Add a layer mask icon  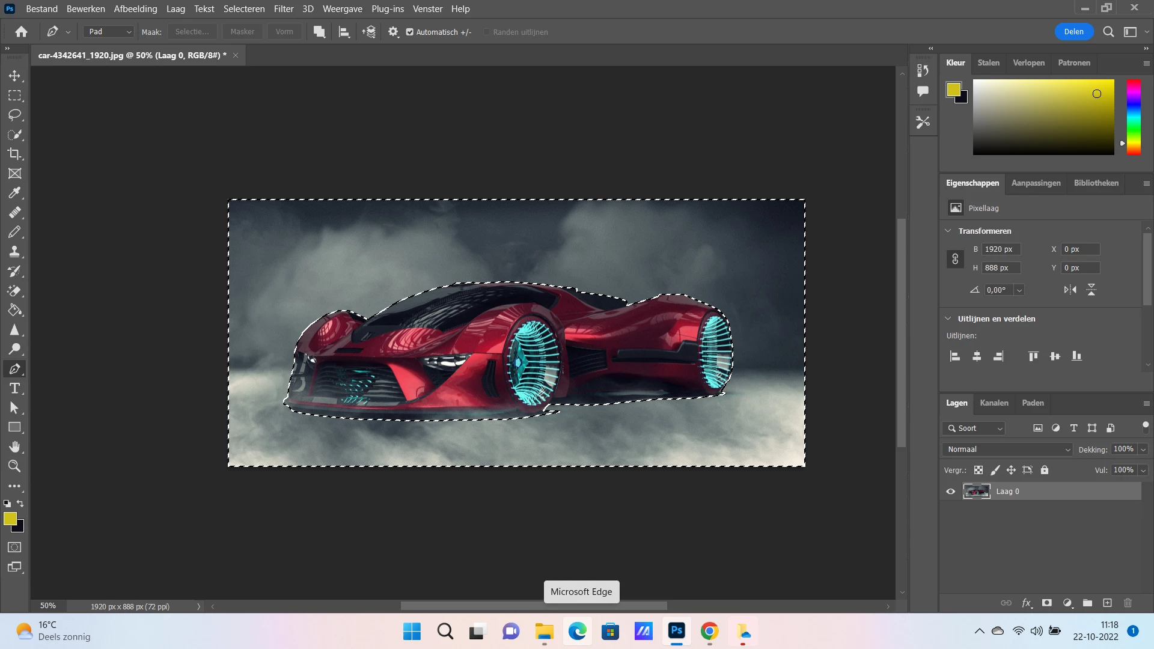pyautogui.click(x=1047, y=603)
